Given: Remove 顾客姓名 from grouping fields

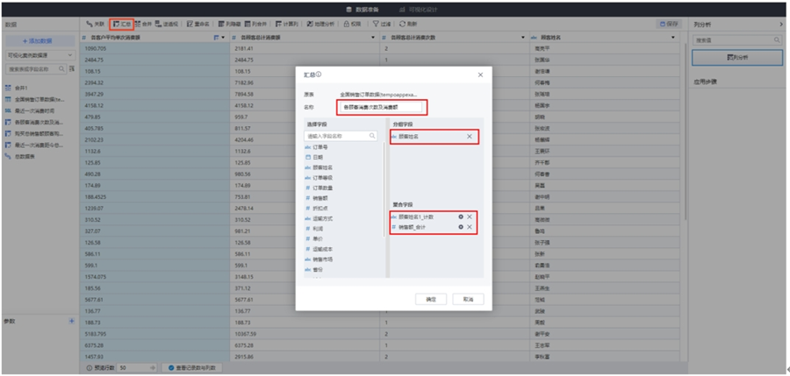Looking at the screenshot, I should point(470,137).
